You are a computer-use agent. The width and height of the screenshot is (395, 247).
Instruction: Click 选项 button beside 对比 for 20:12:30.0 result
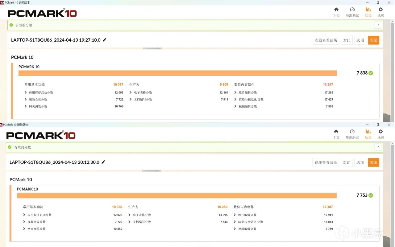[x=360, y=163]
